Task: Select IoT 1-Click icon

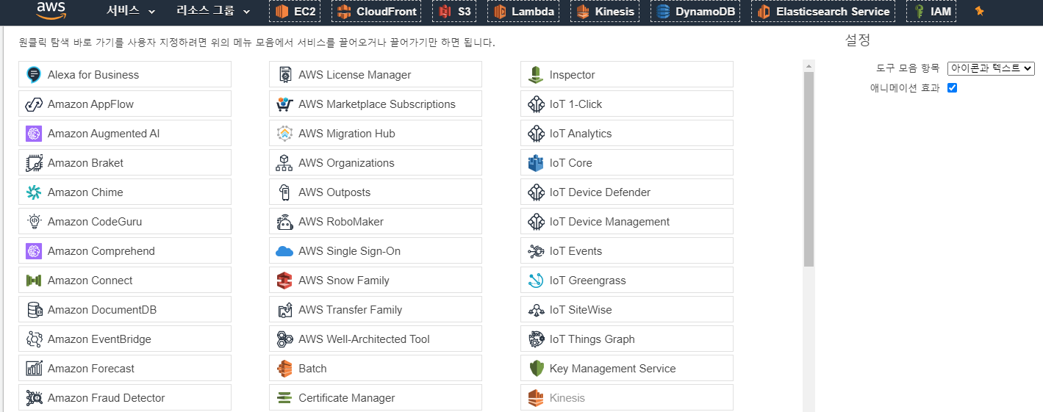Action: [536, 104]
